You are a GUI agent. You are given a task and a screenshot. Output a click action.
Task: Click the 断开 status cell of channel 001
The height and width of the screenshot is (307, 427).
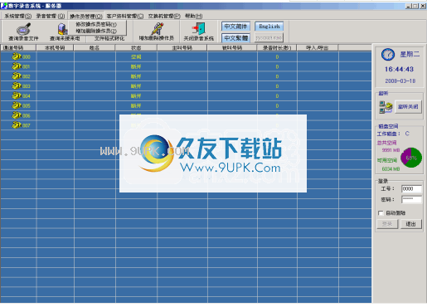(136, 66)
